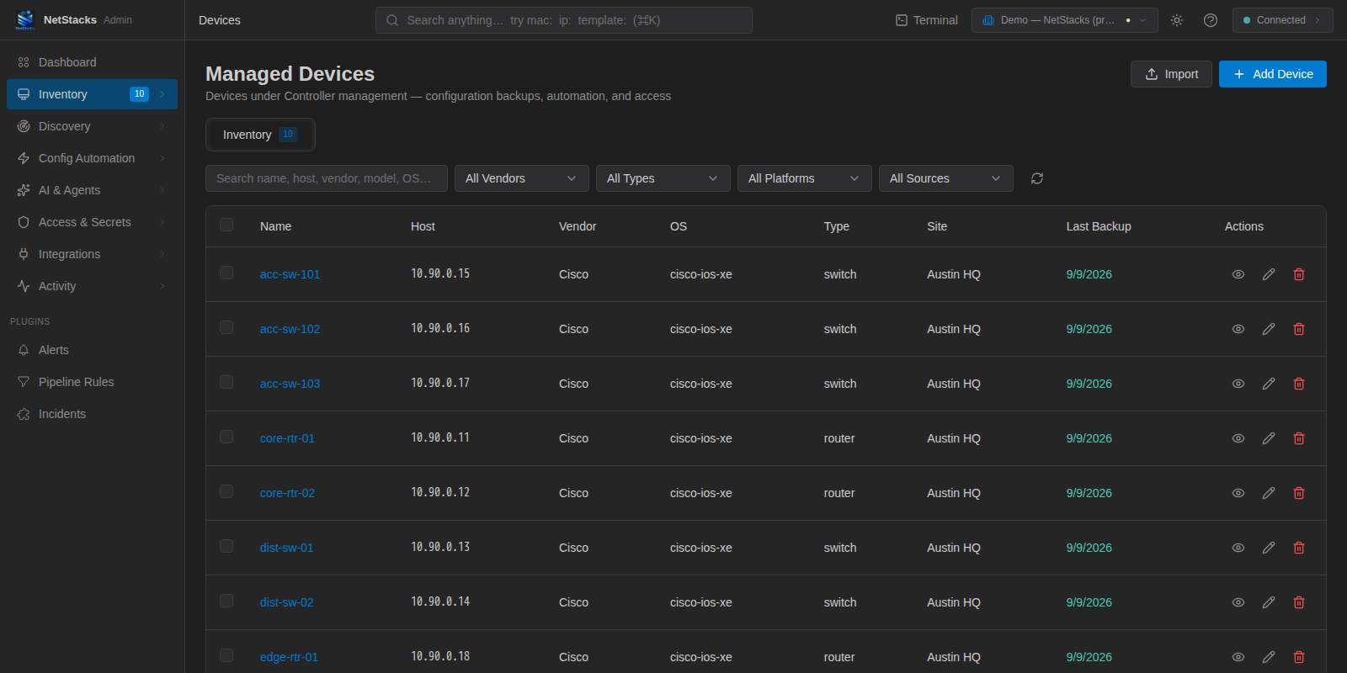Delete device acc-sw-101 with trash icon
Viewport: 1347px width, 673px height.
pyautogui.click(x=1299, y=274)
